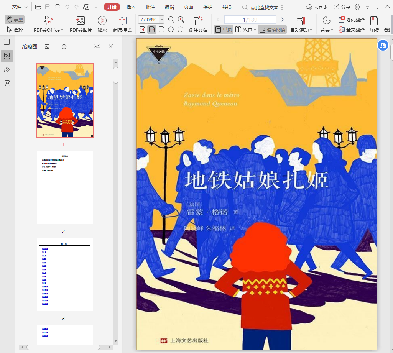Switch to the 保护 tab
393x353 pixels.
tap(207, 7)
